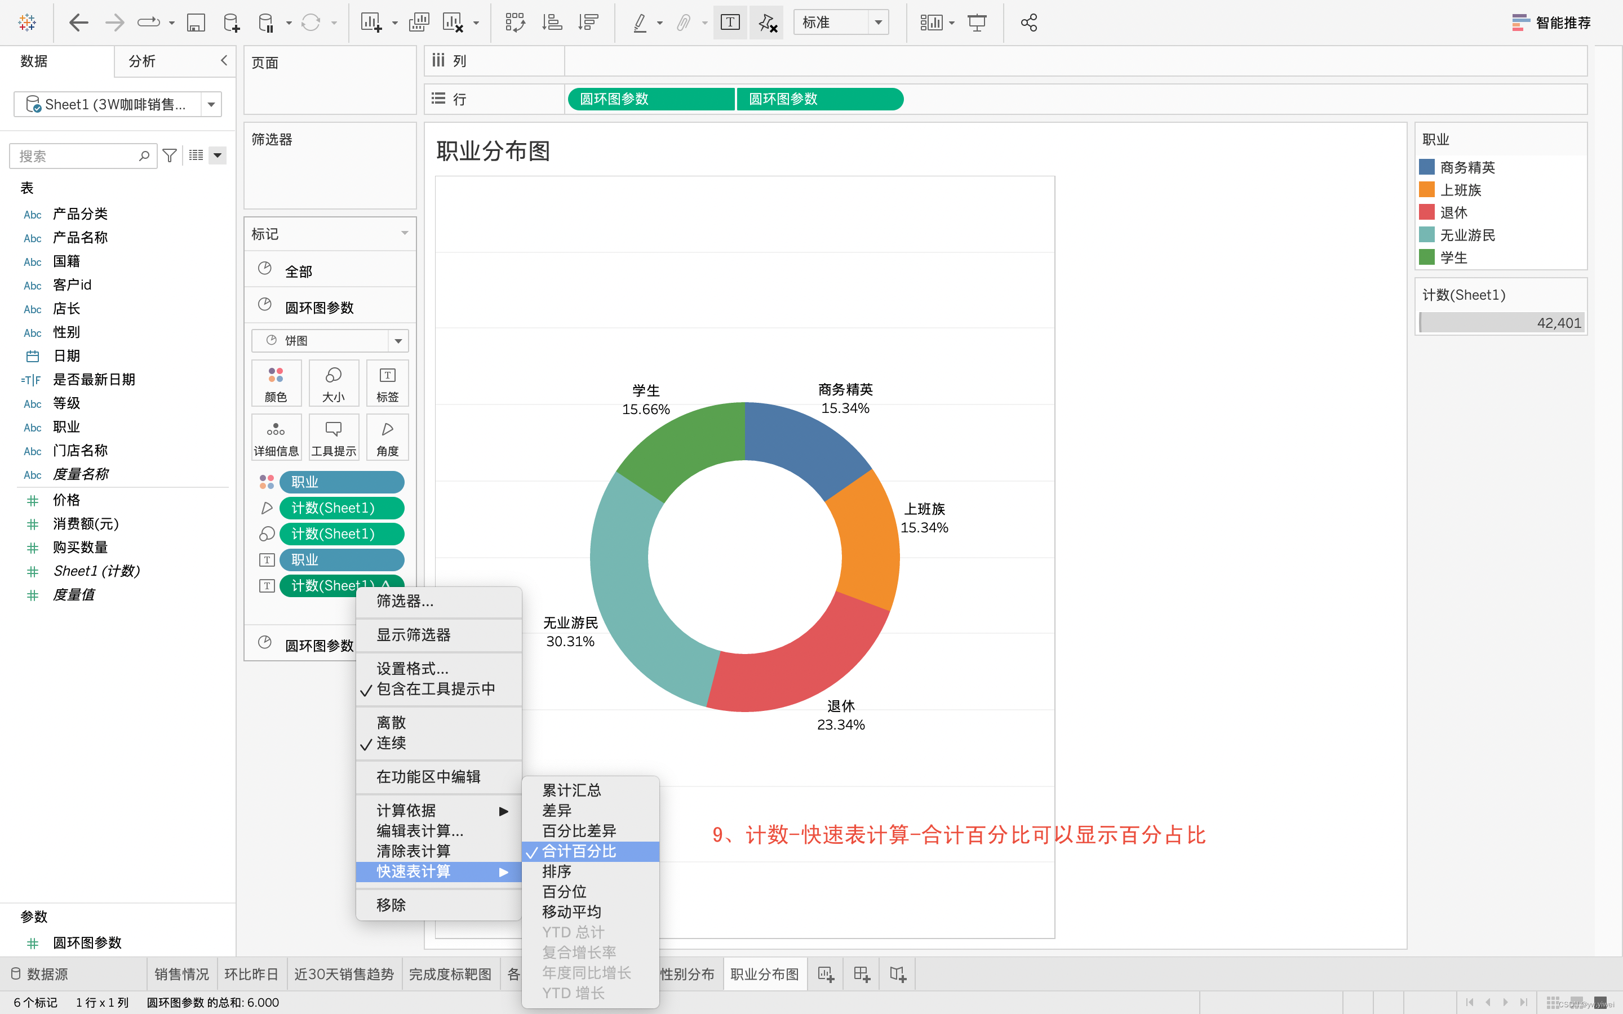
Task: Click the first 圆环图参数 pill on rows
Action: 650,99
